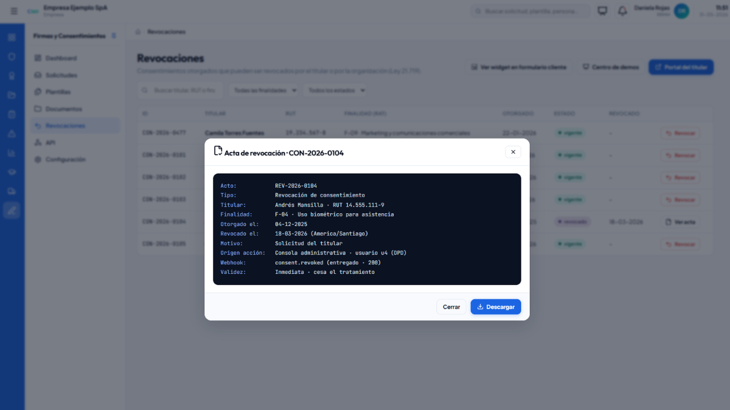Screen dimensions: 730x410
Task: Click the warning triangle icon in left rail
Action: click(x=12, y=134)
